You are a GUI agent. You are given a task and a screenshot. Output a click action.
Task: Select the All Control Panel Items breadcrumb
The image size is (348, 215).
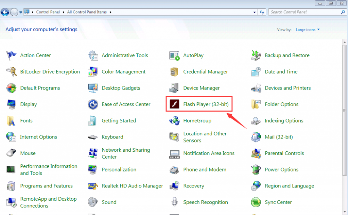tap(87, 12)
